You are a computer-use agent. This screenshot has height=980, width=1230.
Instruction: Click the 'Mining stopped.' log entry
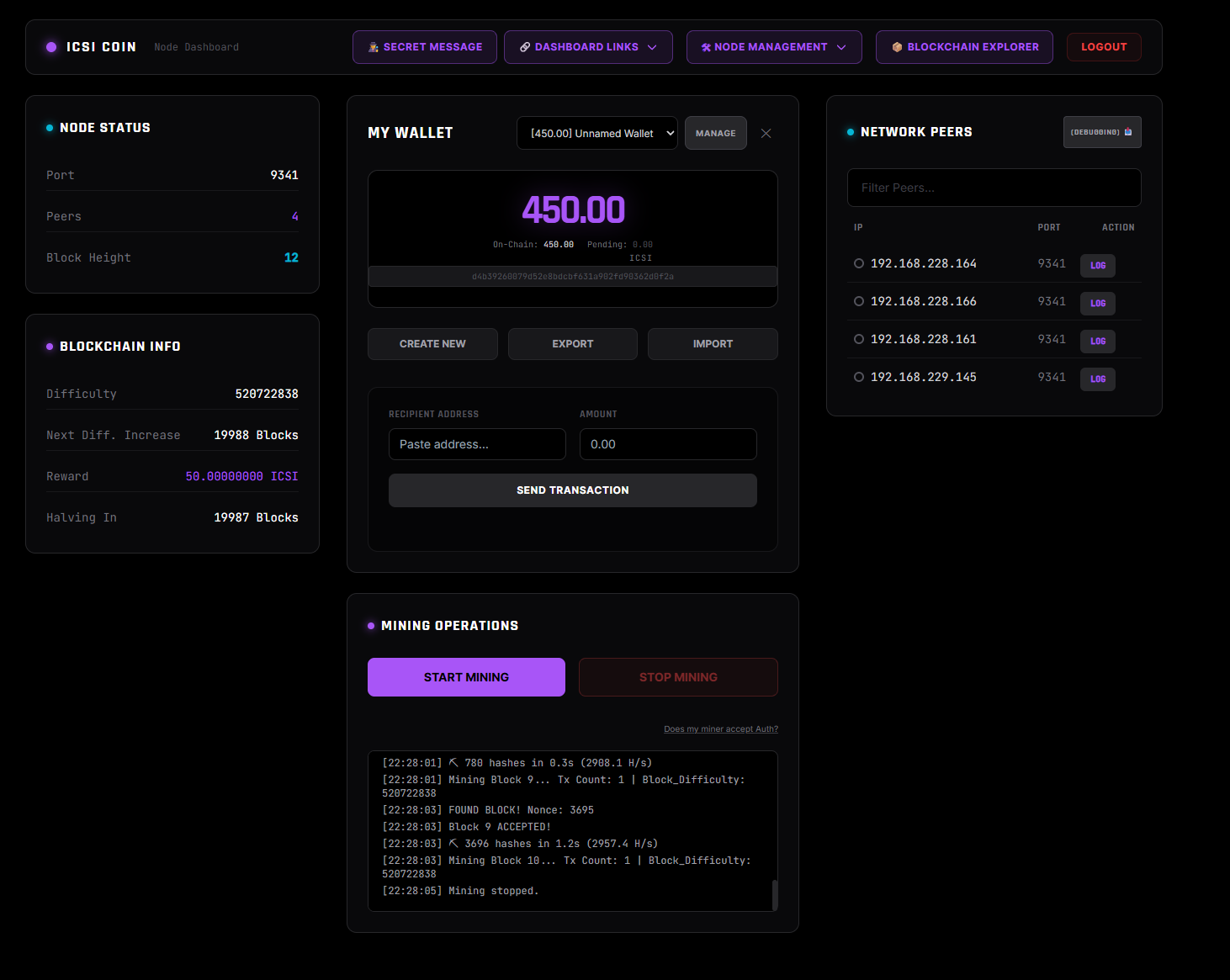coord(460,891)
